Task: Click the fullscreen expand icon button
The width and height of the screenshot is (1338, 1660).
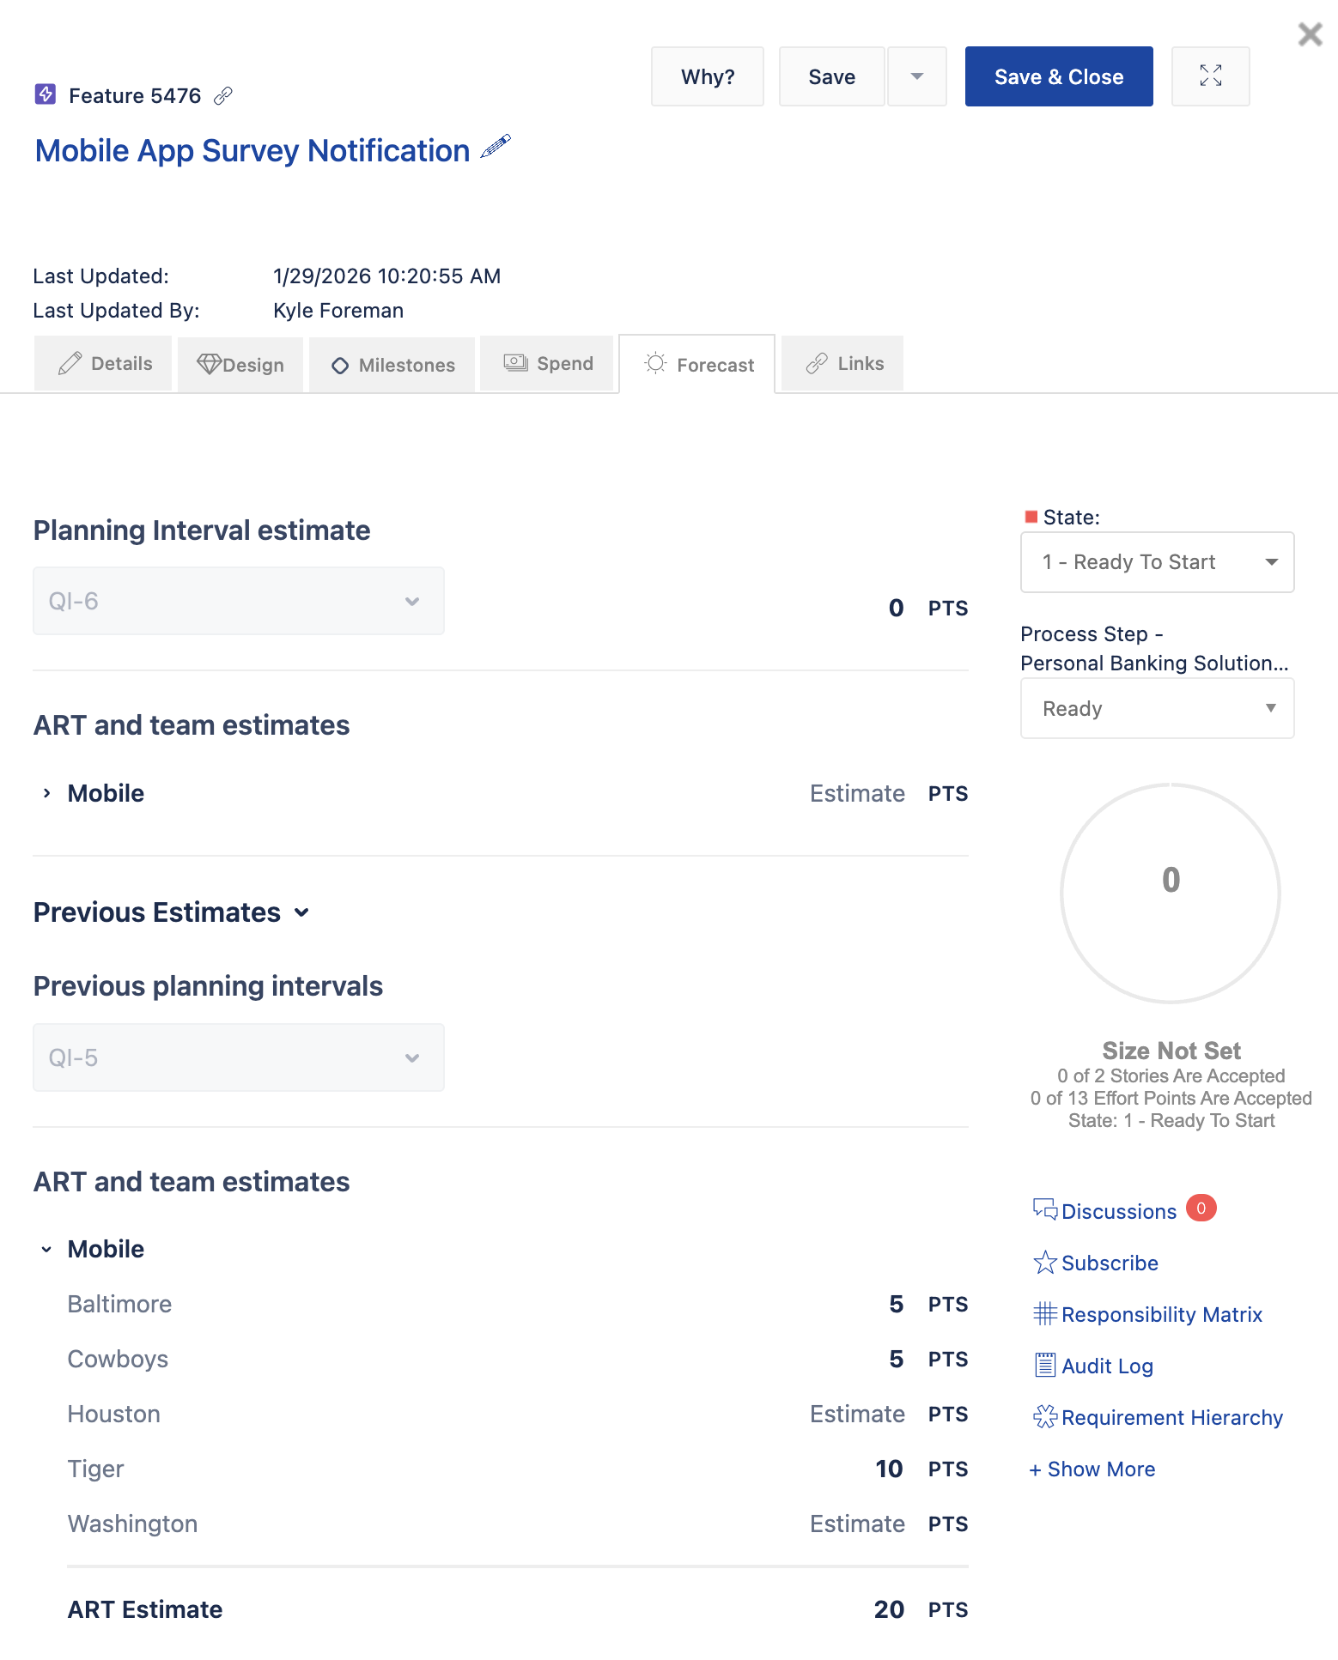Action: pos(1210,76)
